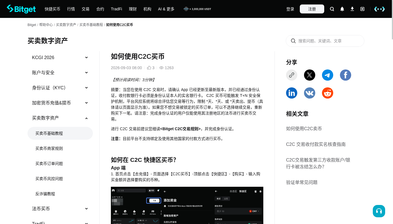Expand KCGI 2026 sidebar section
This screenshot has height=224, width=393.
pyautogui.click(x=60, y=57)
